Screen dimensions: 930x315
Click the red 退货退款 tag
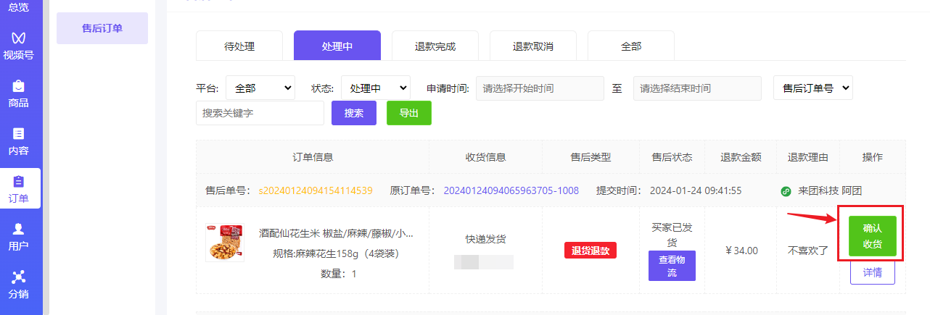pos(590,251)
